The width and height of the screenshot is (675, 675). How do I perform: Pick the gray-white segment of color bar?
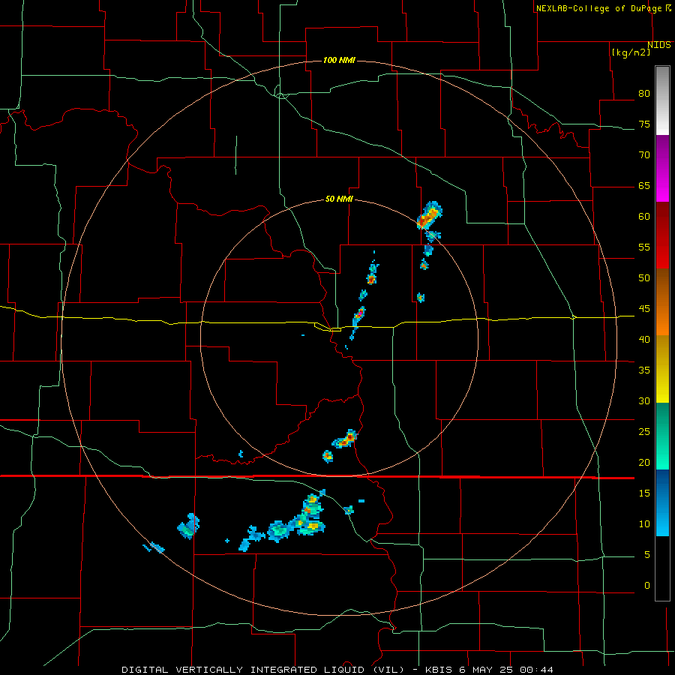662,100
